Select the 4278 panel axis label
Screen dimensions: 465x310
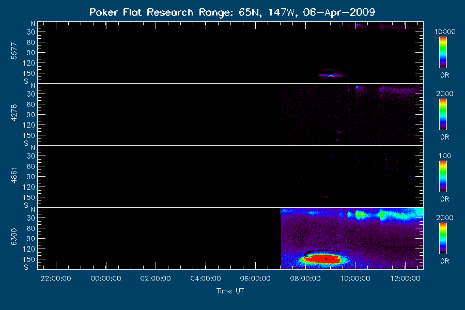click(14, 113)
